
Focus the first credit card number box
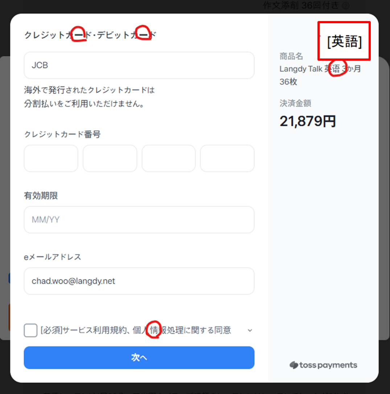tap(51, 158)
